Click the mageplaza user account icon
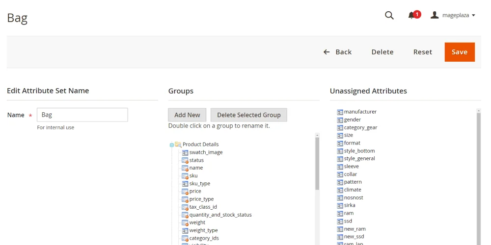Screen dimensions: 491x245 coord(435,15)
